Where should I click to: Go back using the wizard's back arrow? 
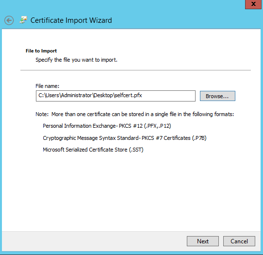(9, 20)
